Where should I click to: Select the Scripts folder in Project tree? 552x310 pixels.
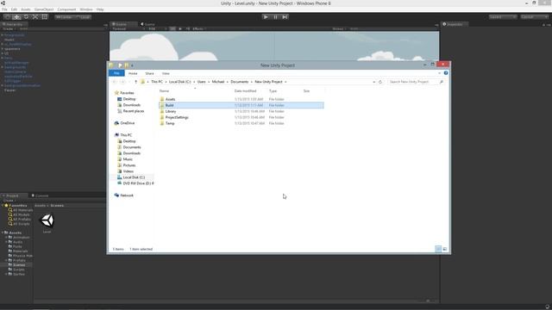16,270
